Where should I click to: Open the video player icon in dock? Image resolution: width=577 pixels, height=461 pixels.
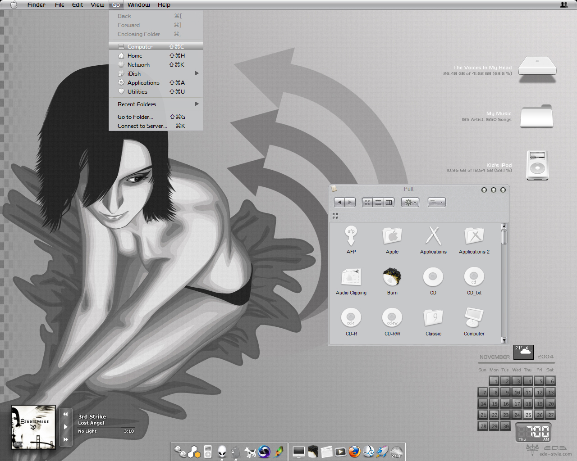pyautogui.click(x=341, y=452)
